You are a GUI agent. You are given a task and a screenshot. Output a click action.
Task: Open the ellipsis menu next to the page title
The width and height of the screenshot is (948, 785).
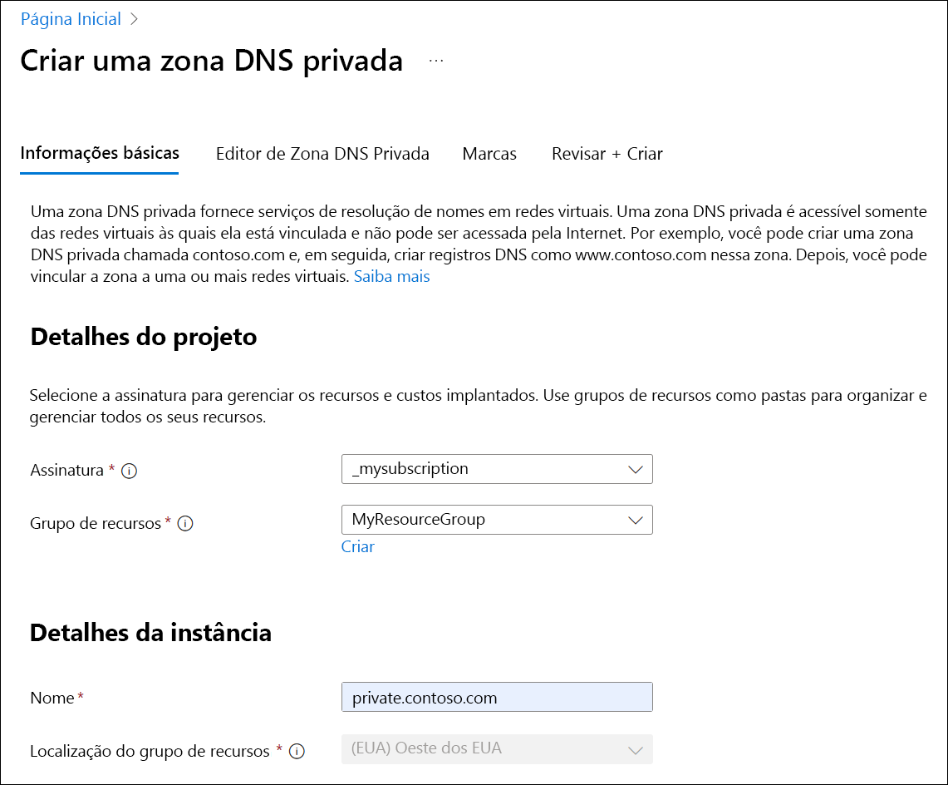435,60
